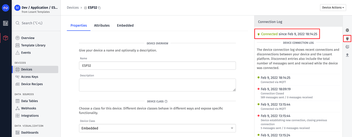Click the Feb 9, 2022 18:14:25 log entry
The width and height of the screenshot is (352, 137).
[x=276, y=78]
